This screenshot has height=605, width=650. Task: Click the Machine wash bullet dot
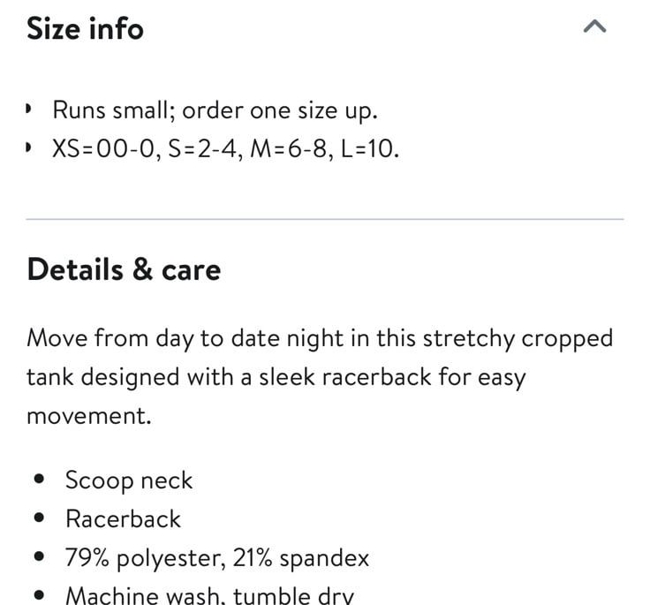(40, 595)
